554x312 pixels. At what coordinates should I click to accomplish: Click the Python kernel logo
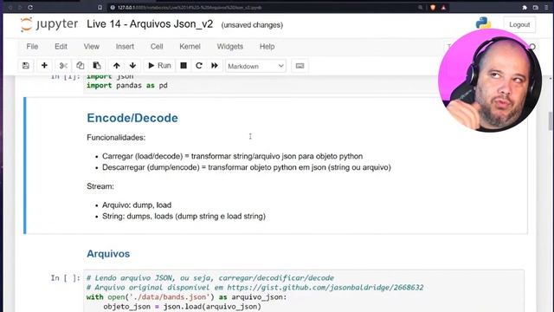click(x=483, y=23)
